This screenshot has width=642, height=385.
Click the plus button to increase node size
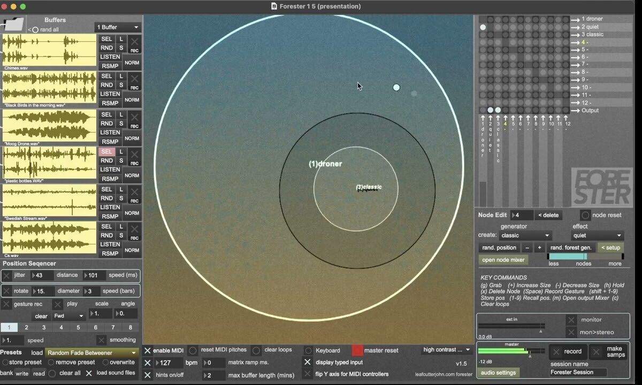pyautogui.click(x=539, y=248)
